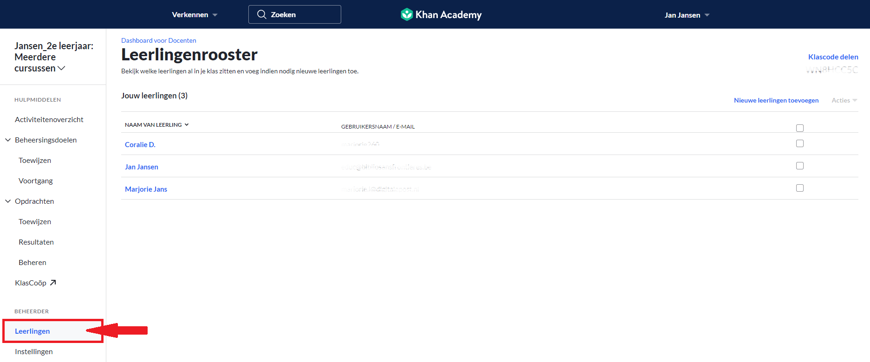Select all students with header checkbox

pos(799,128)
